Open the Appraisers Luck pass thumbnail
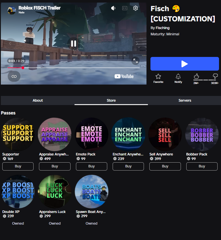Screen dimensions: 221x240 click(55, 192)
